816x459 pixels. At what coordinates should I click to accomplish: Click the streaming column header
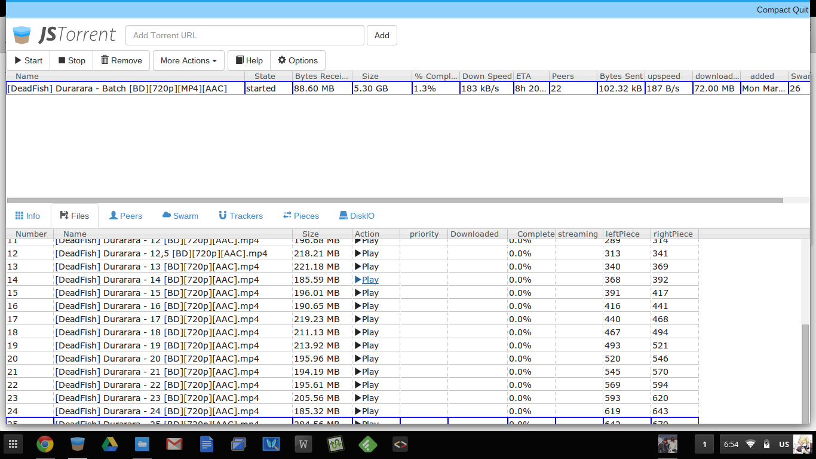point(579,234)
